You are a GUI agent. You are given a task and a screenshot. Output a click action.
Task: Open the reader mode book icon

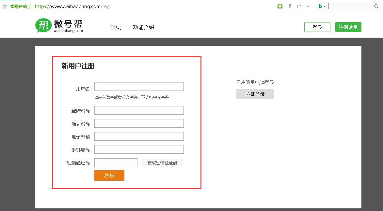coord(280,6)
